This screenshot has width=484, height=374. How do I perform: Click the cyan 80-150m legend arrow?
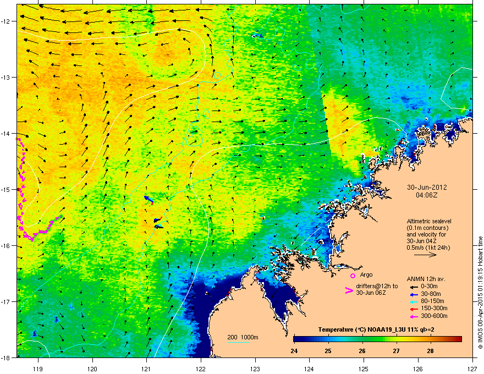pos(413,301)
